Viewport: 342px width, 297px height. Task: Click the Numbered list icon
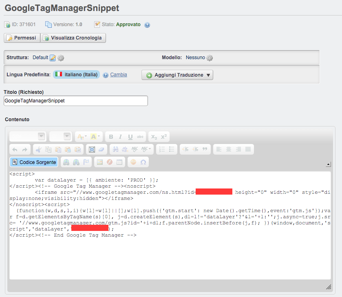coord(162,149)
